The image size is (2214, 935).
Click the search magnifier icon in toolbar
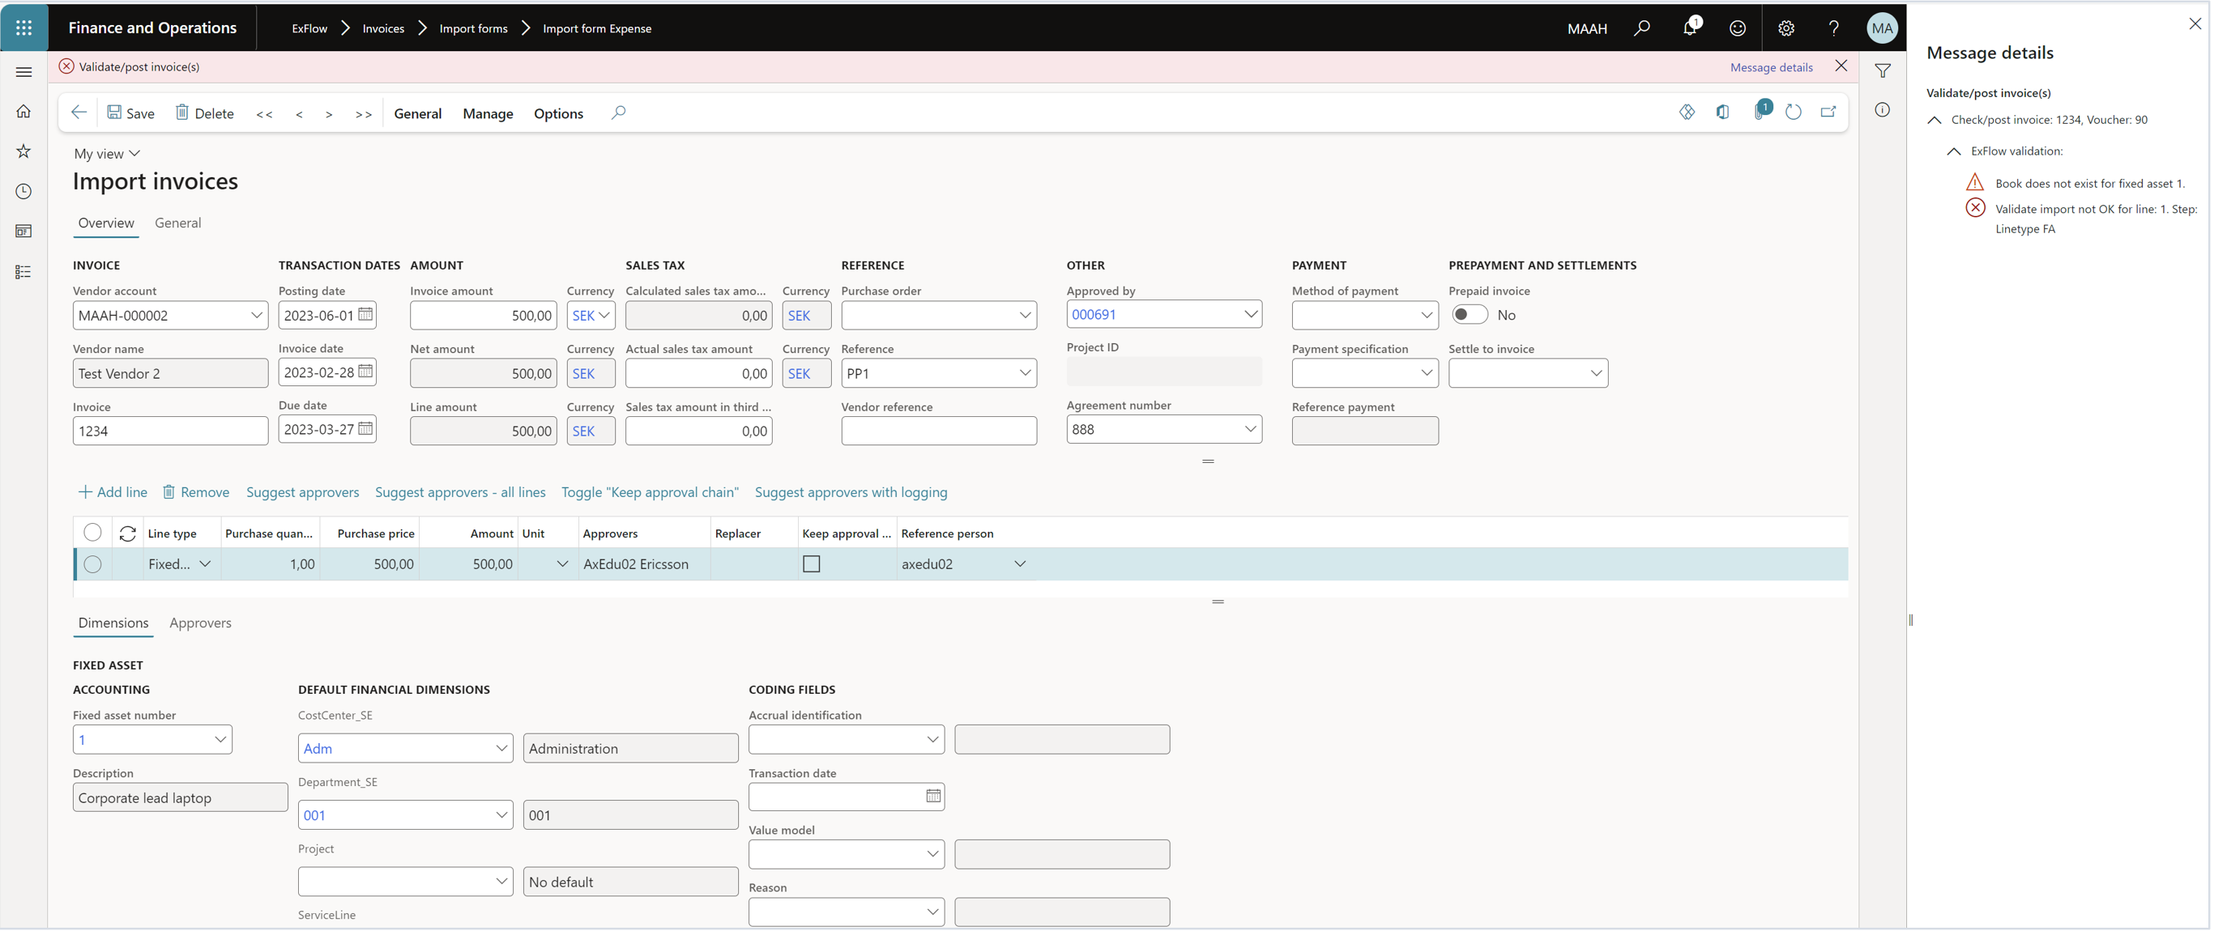618,113
